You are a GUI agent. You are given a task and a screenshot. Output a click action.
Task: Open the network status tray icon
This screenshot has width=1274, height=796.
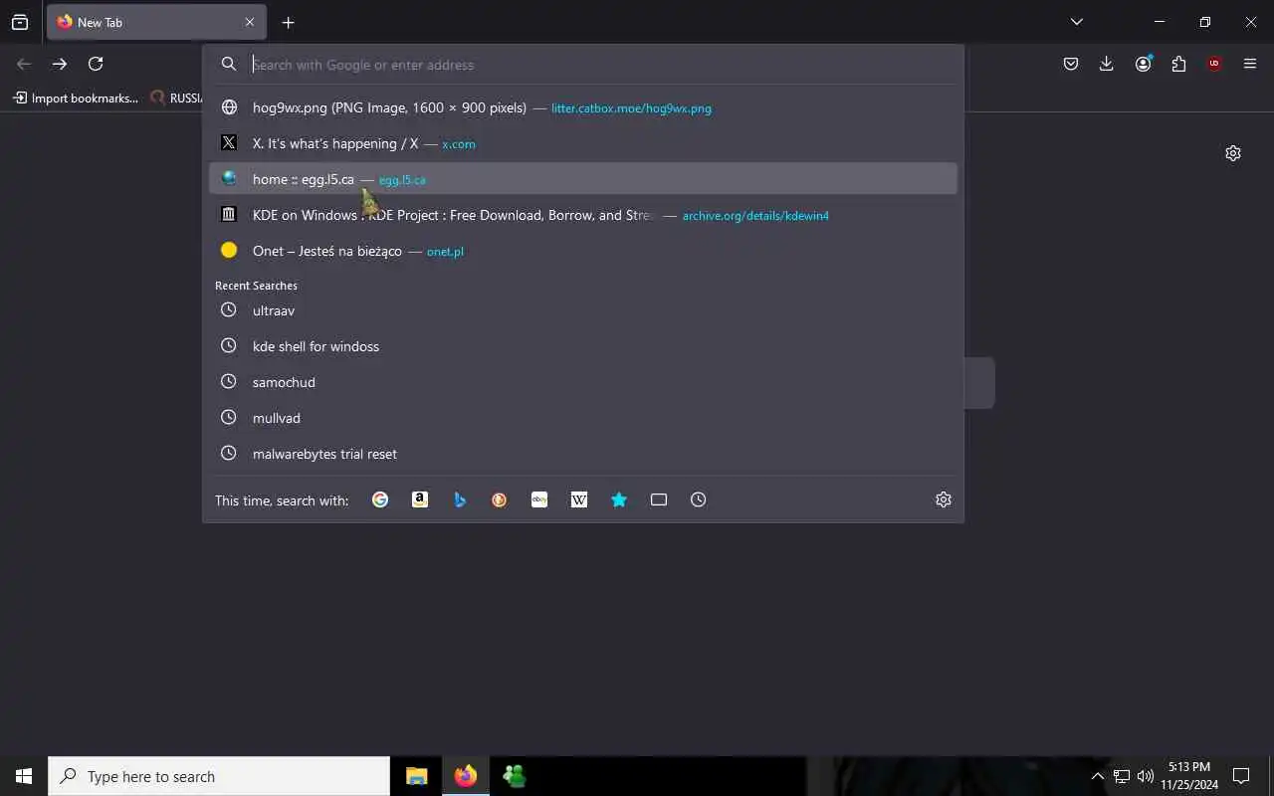[1122, 776]
